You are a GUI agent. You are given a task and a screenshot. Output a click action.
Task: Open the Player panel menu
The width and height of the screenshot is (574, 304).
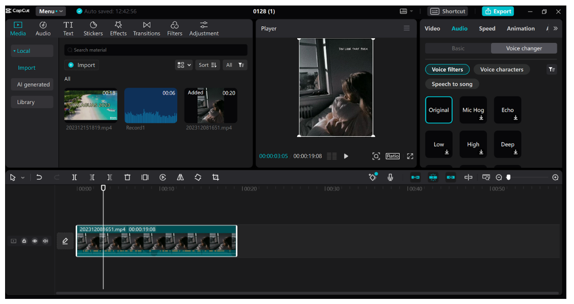(x=407, y=28)
